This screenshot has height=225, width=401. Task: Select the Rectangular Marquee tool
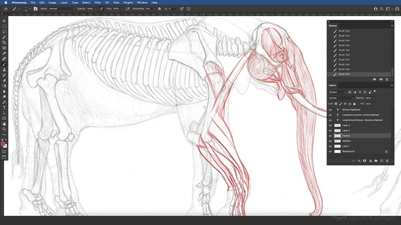[x=4, y=26]
